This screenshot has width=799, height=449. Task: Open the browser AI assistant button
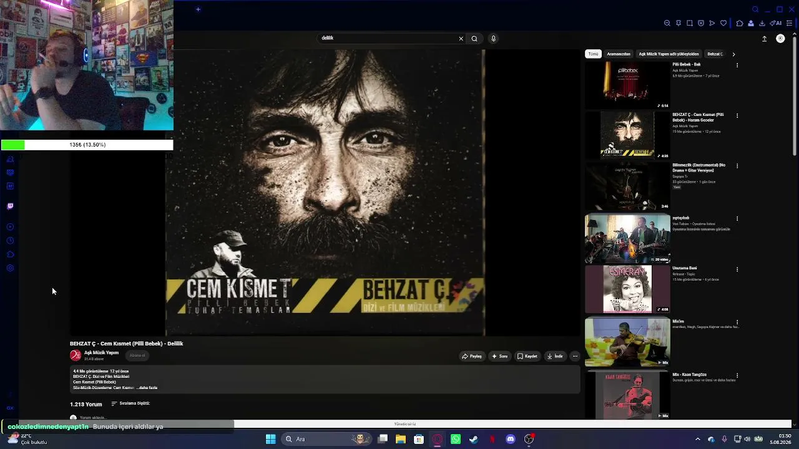(x=776, y=23)
